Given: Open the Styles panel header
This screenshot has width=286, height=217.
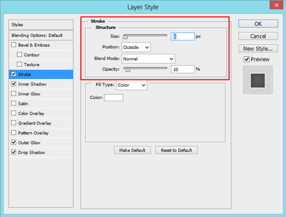Looking at the screenshot, I should 41,24.
